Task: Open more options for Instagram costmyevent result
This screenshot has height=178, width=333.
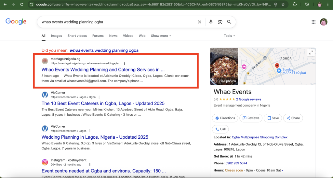Action: click(x=90, y=164)
